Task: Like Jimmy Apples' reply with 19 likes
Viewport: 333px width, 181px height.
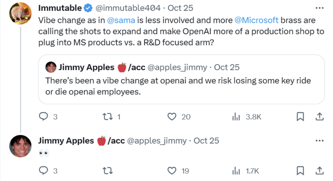Action: 172,171
